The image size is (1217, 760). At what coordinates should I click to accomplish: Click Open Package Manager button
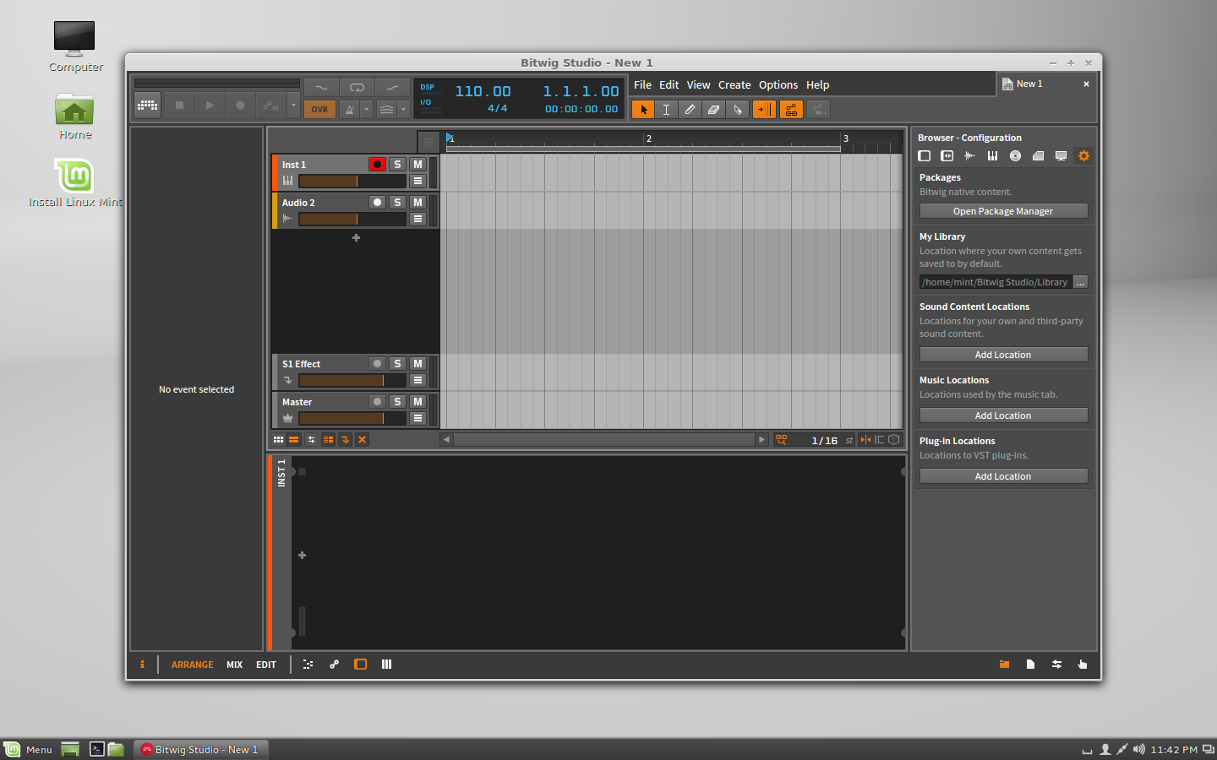coord(1002,211)
